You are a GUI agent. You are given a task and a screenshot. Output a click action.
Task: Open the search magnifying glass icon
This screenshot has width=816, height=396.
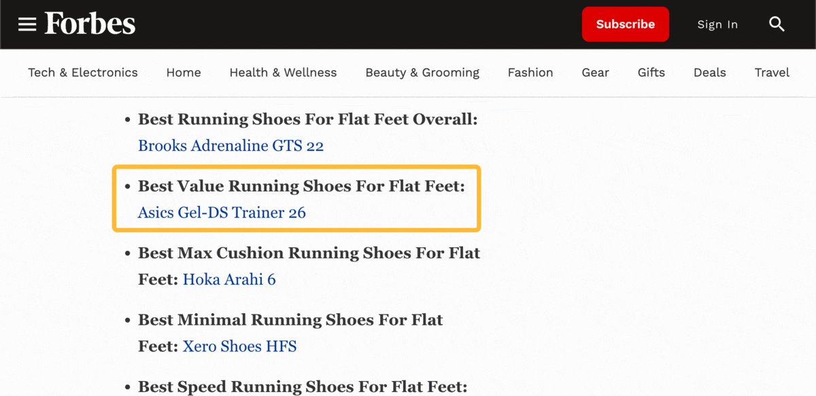(777, 24)
